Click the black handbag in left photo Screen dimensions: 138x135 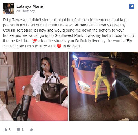54,91
